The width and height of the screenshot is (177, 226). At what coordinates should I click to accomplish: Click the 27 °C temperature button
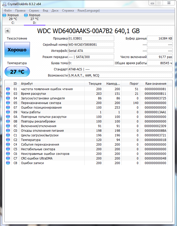pos(17,72)
